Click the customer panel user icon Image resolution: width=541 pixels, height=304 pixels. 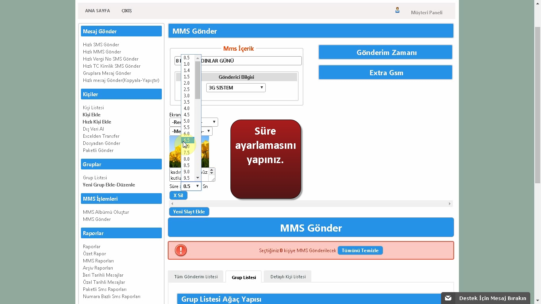coord(397,10)
